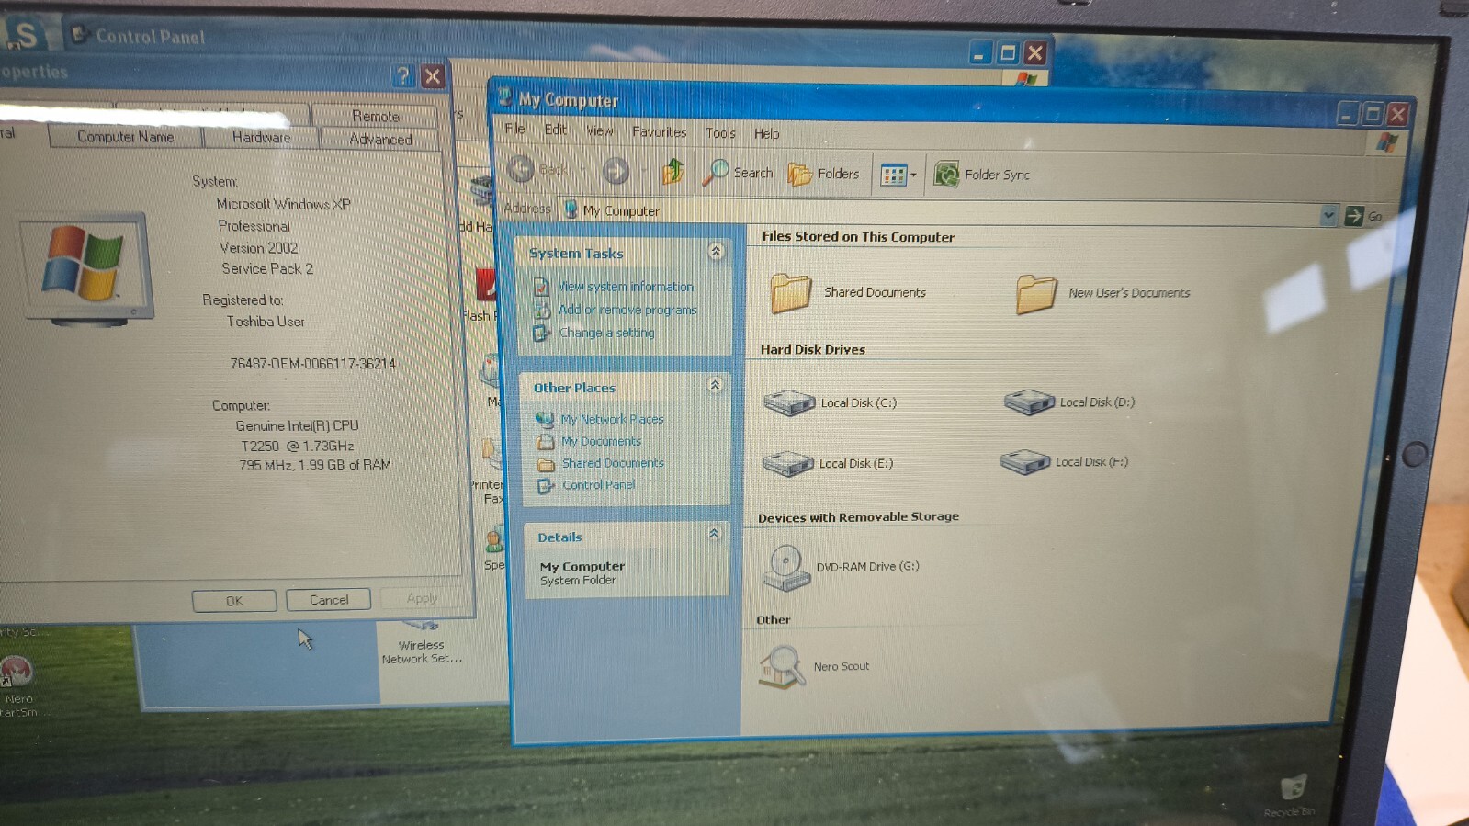The image size is (1469, 826).
Task: Open the Tools menu
Action: click(720, 132)
